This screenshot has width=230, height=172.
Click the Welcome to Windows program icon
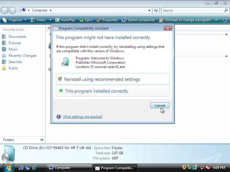tap(65, 62)
